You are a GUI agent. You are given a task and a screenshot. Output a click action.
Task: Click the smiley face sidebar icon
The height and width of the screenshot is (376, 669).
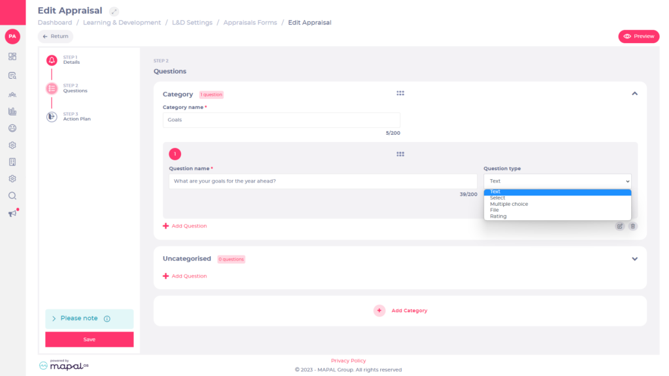pyautogui.click(x=12, y=128)
